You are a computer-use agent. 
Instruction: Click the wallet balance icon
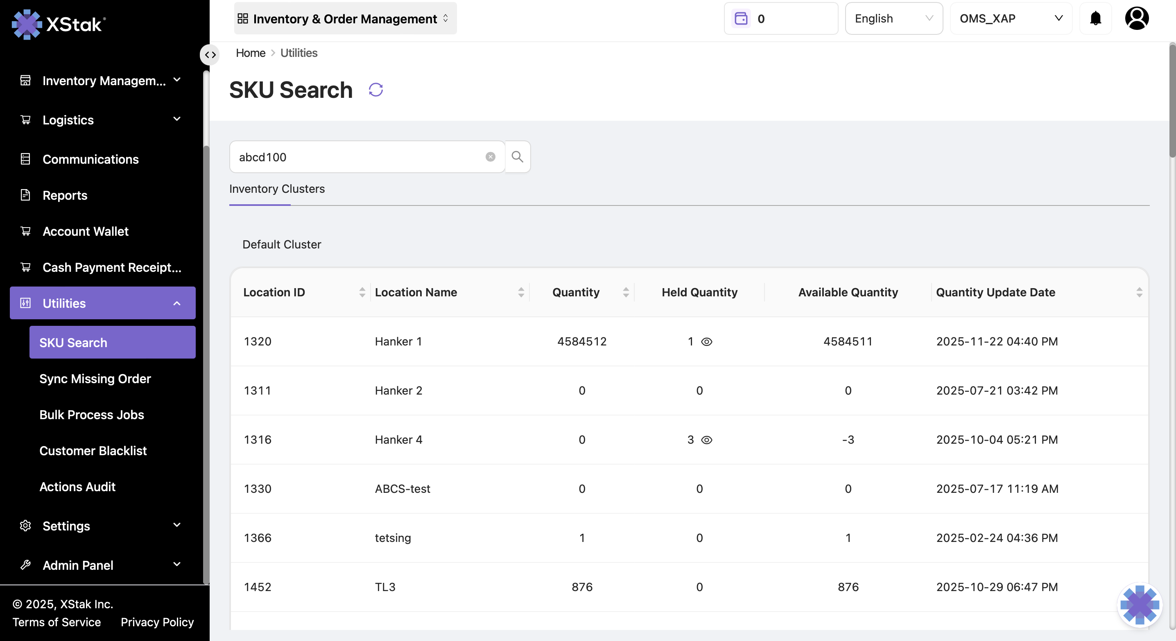pos(740,19)
